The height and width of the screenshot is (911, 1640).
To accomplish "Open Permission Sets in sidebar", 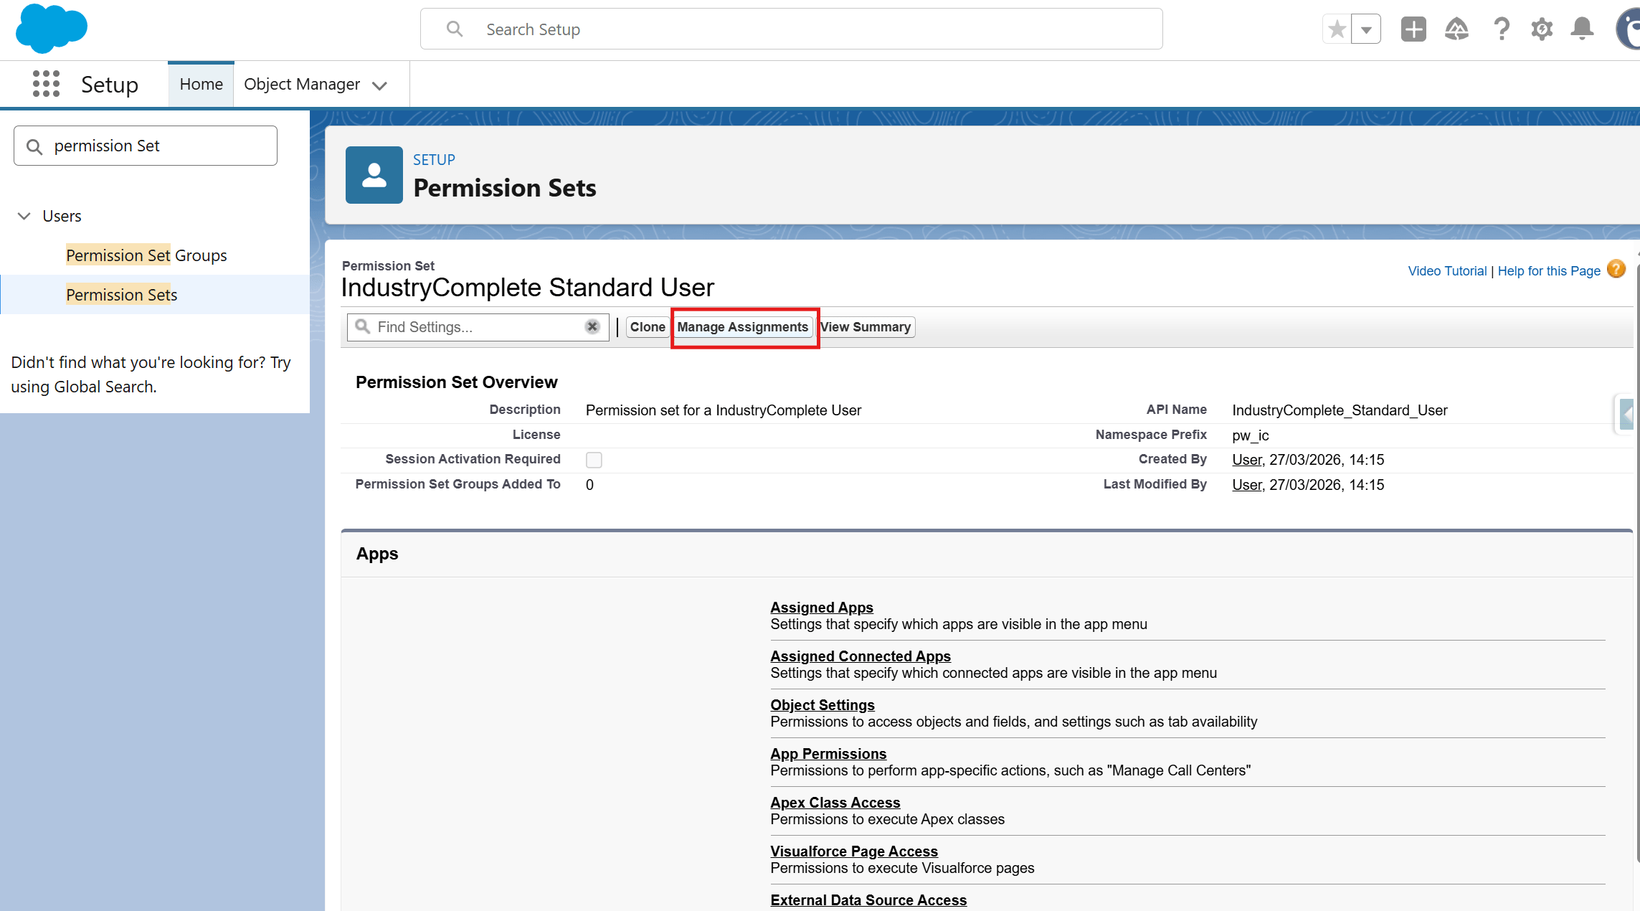I will 121,295.
